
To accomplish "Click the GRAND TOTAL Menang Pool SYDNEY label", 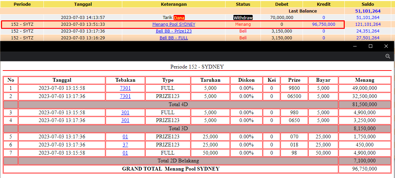I will [170, 169].
